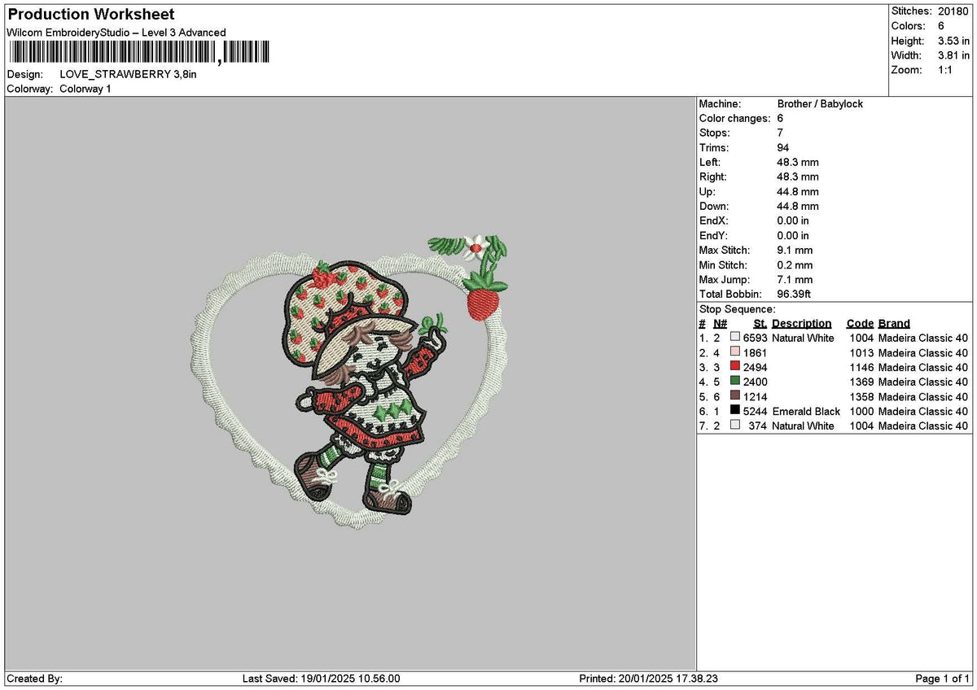977x690 pixels.
Task: Click the 'N#' column header
Action: 720,324
